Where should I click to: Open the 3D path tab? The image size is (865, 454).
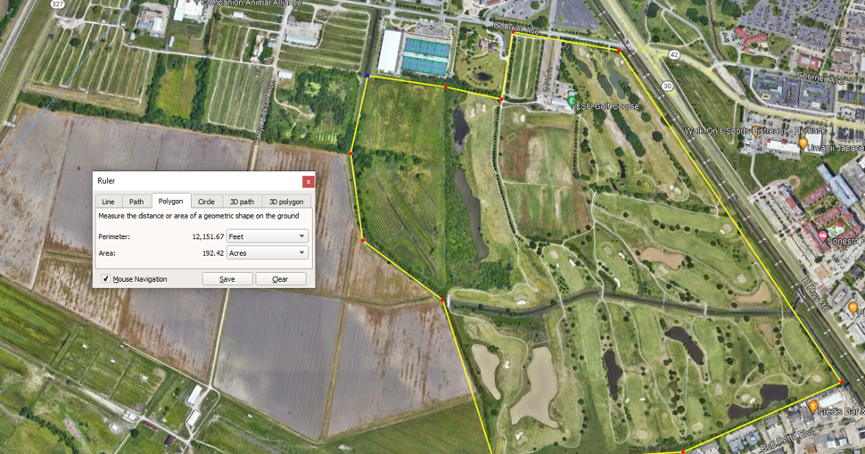(242, 202)
